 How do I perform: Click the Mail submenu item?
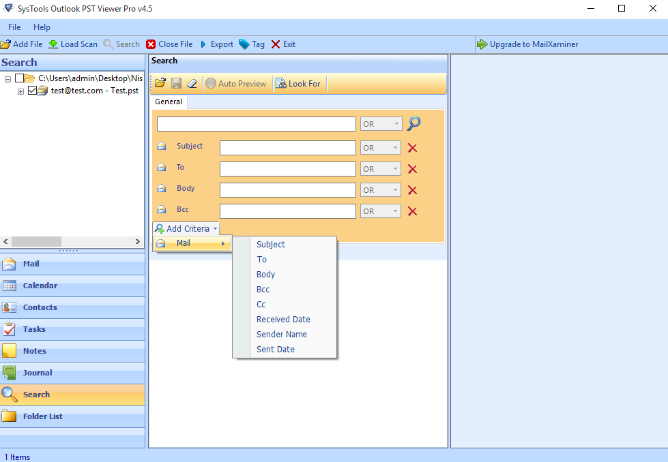coord(192,243)
